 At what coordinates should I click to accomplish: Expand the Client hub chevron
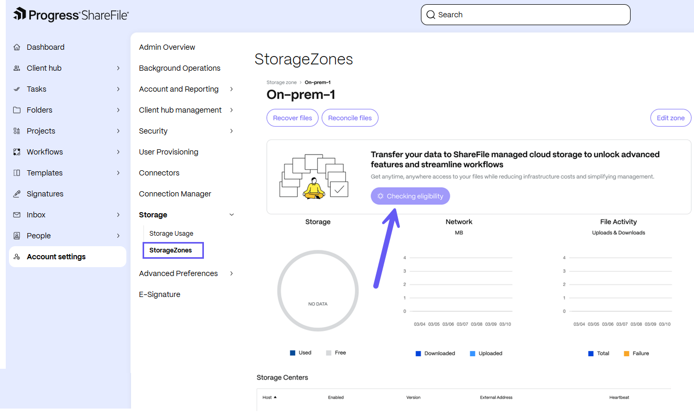click(118, 68)
